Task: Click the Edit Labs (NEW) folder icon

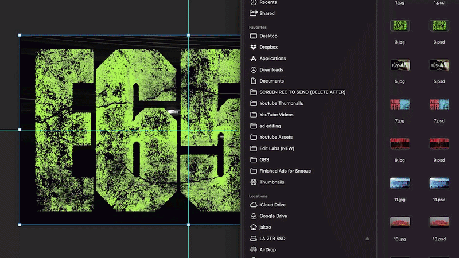Action: [254, 148]
